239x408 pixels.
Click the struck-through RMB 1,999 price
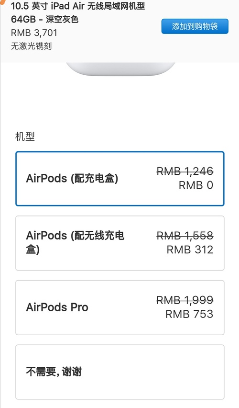pos(185,300)
